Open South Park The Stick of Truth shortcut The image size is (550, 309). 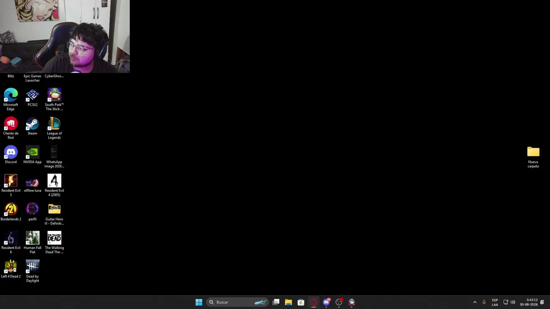click(54, 99)
